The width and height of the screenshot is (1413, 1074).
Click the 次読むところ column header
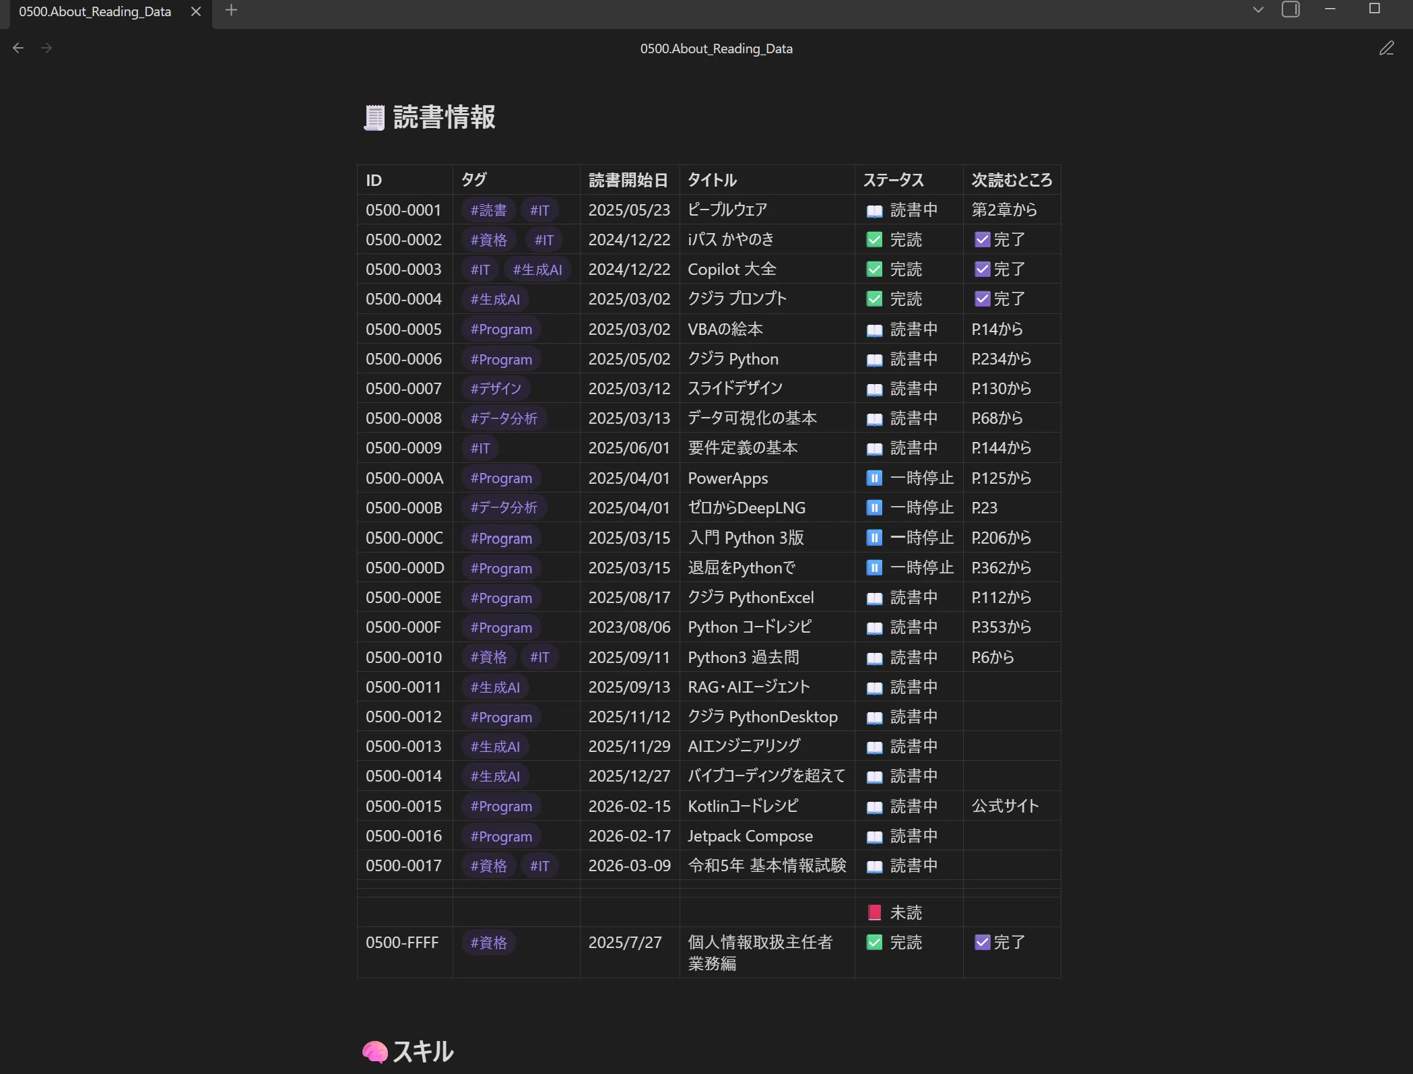1012,180
